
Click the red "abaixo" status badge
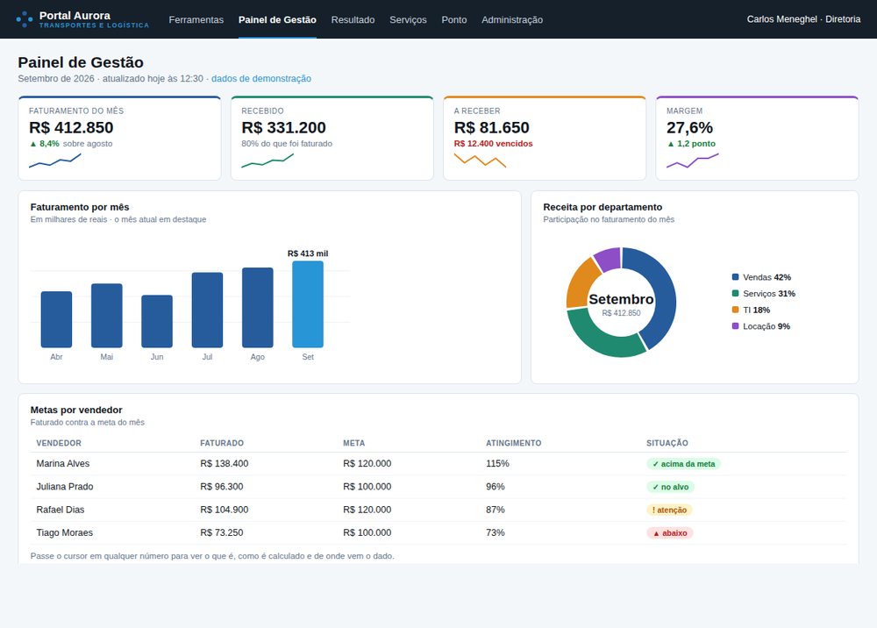click(x=669, y=533)
